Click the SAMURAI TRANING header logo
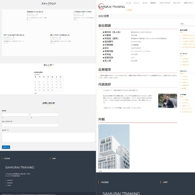Screen dimensions: 195x195 click(x=112, y=7)
